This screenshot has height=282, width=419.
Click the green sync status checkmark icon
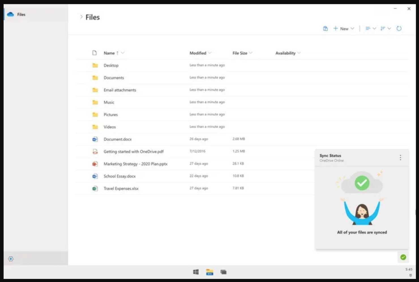coord(403,257)
